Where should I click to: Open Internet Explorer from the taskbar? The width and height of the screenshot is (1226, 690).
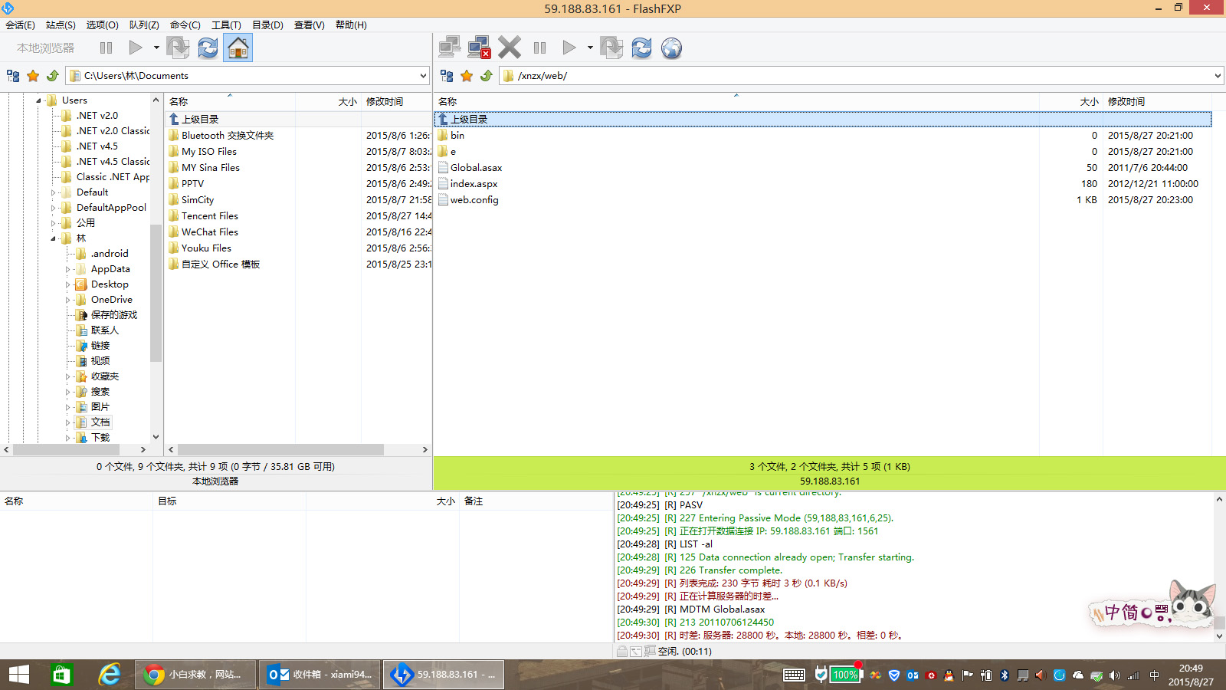[110, 675]
